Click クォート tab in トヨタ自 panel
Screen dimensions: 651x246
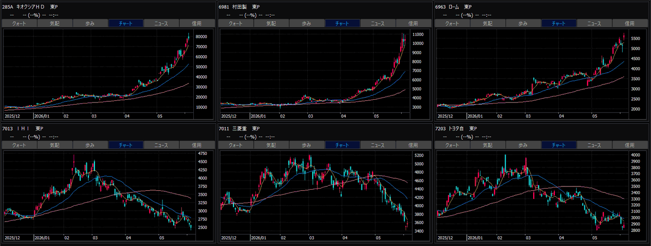(452, 145)
